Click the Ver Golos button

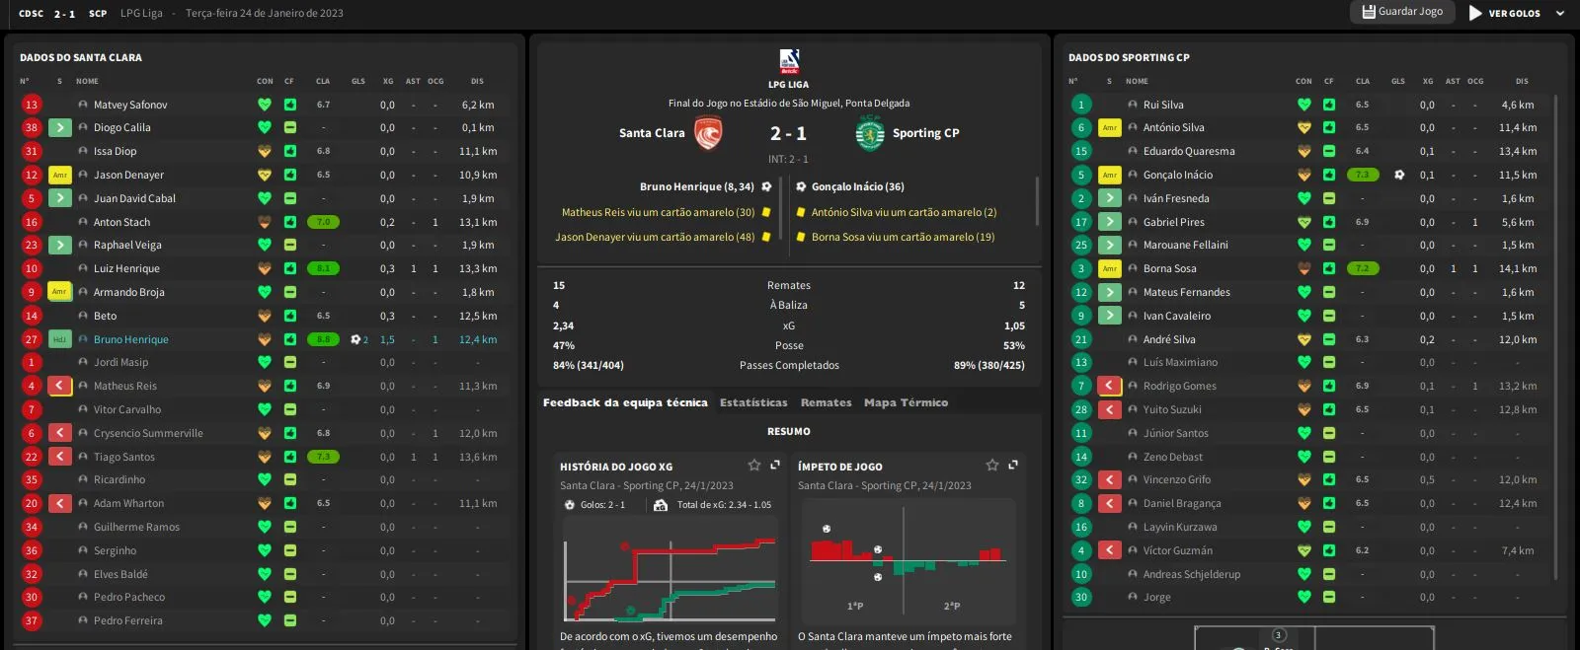pyautogui.click(x=1504, y=13)
